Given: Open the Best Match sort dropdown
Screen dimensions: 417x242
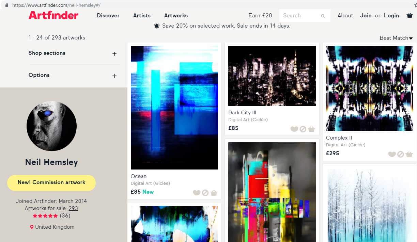Looking at the screenshot, I should coord(396,38).
